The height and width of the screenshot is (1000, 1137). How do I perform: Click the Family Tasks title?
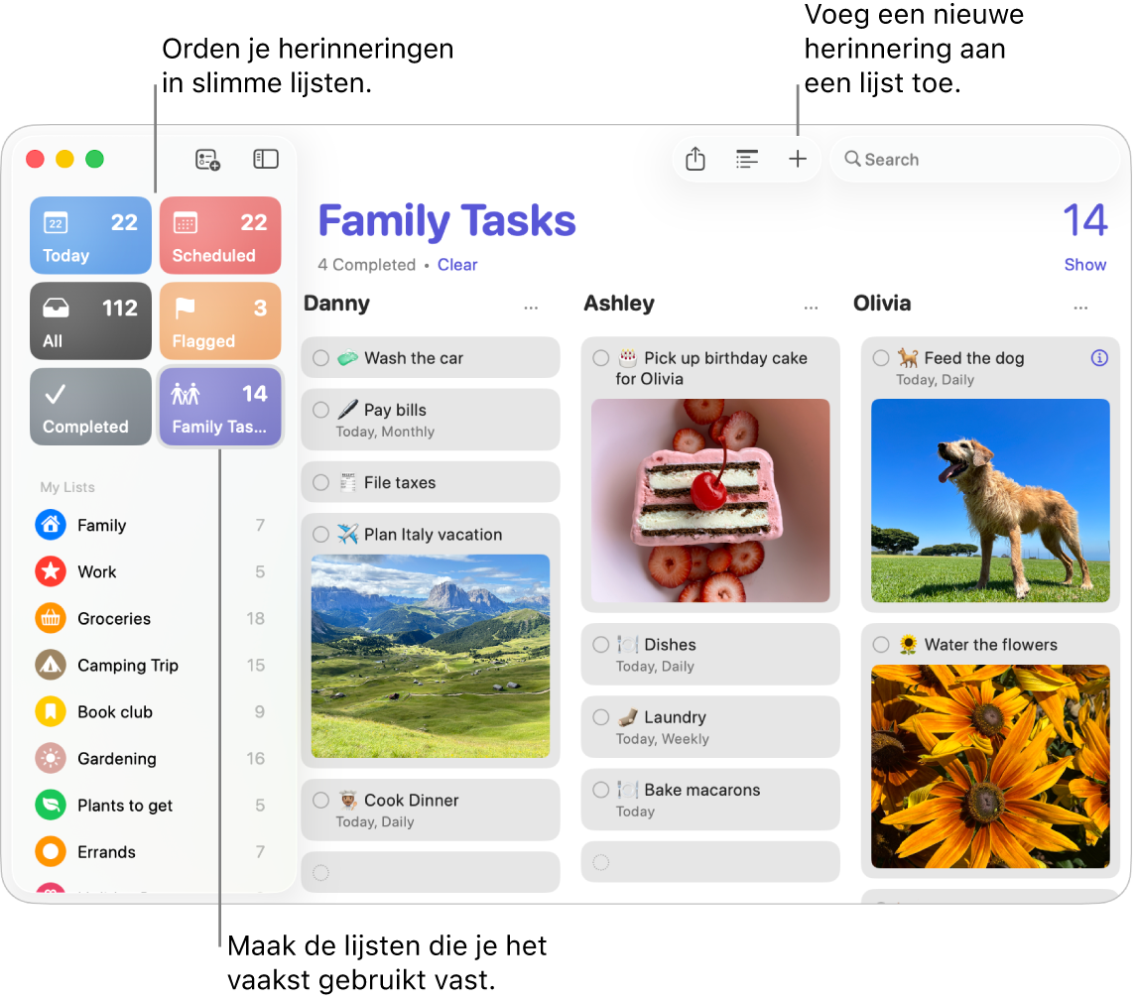coord(448,221)
